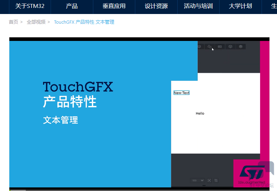277x191 pixels.
Task: Select the Hello text on canvas
Action: 200,113
